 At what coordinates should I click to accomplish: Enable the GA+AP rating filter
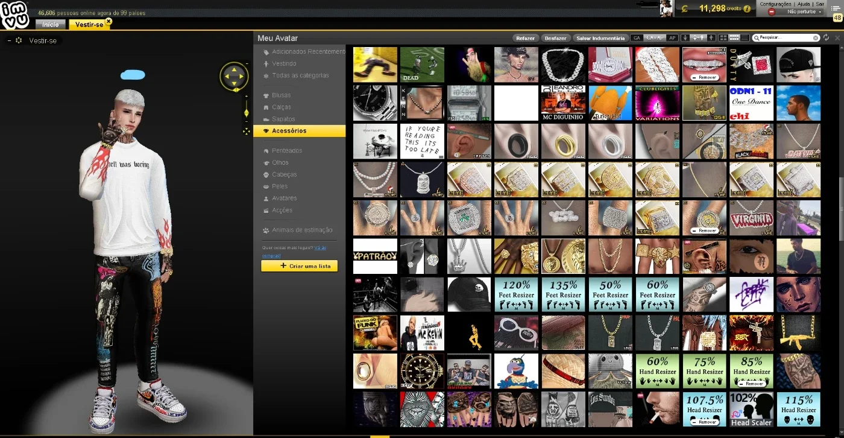654,38
